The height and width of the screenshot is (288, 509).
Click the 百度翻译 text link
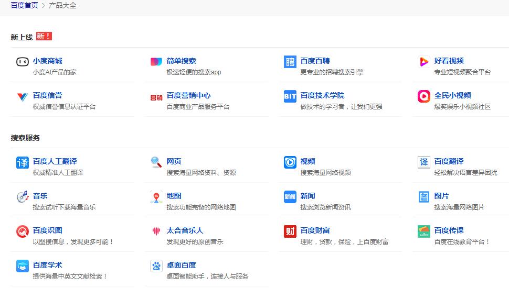pyautogui.click(x=449, y=161)
